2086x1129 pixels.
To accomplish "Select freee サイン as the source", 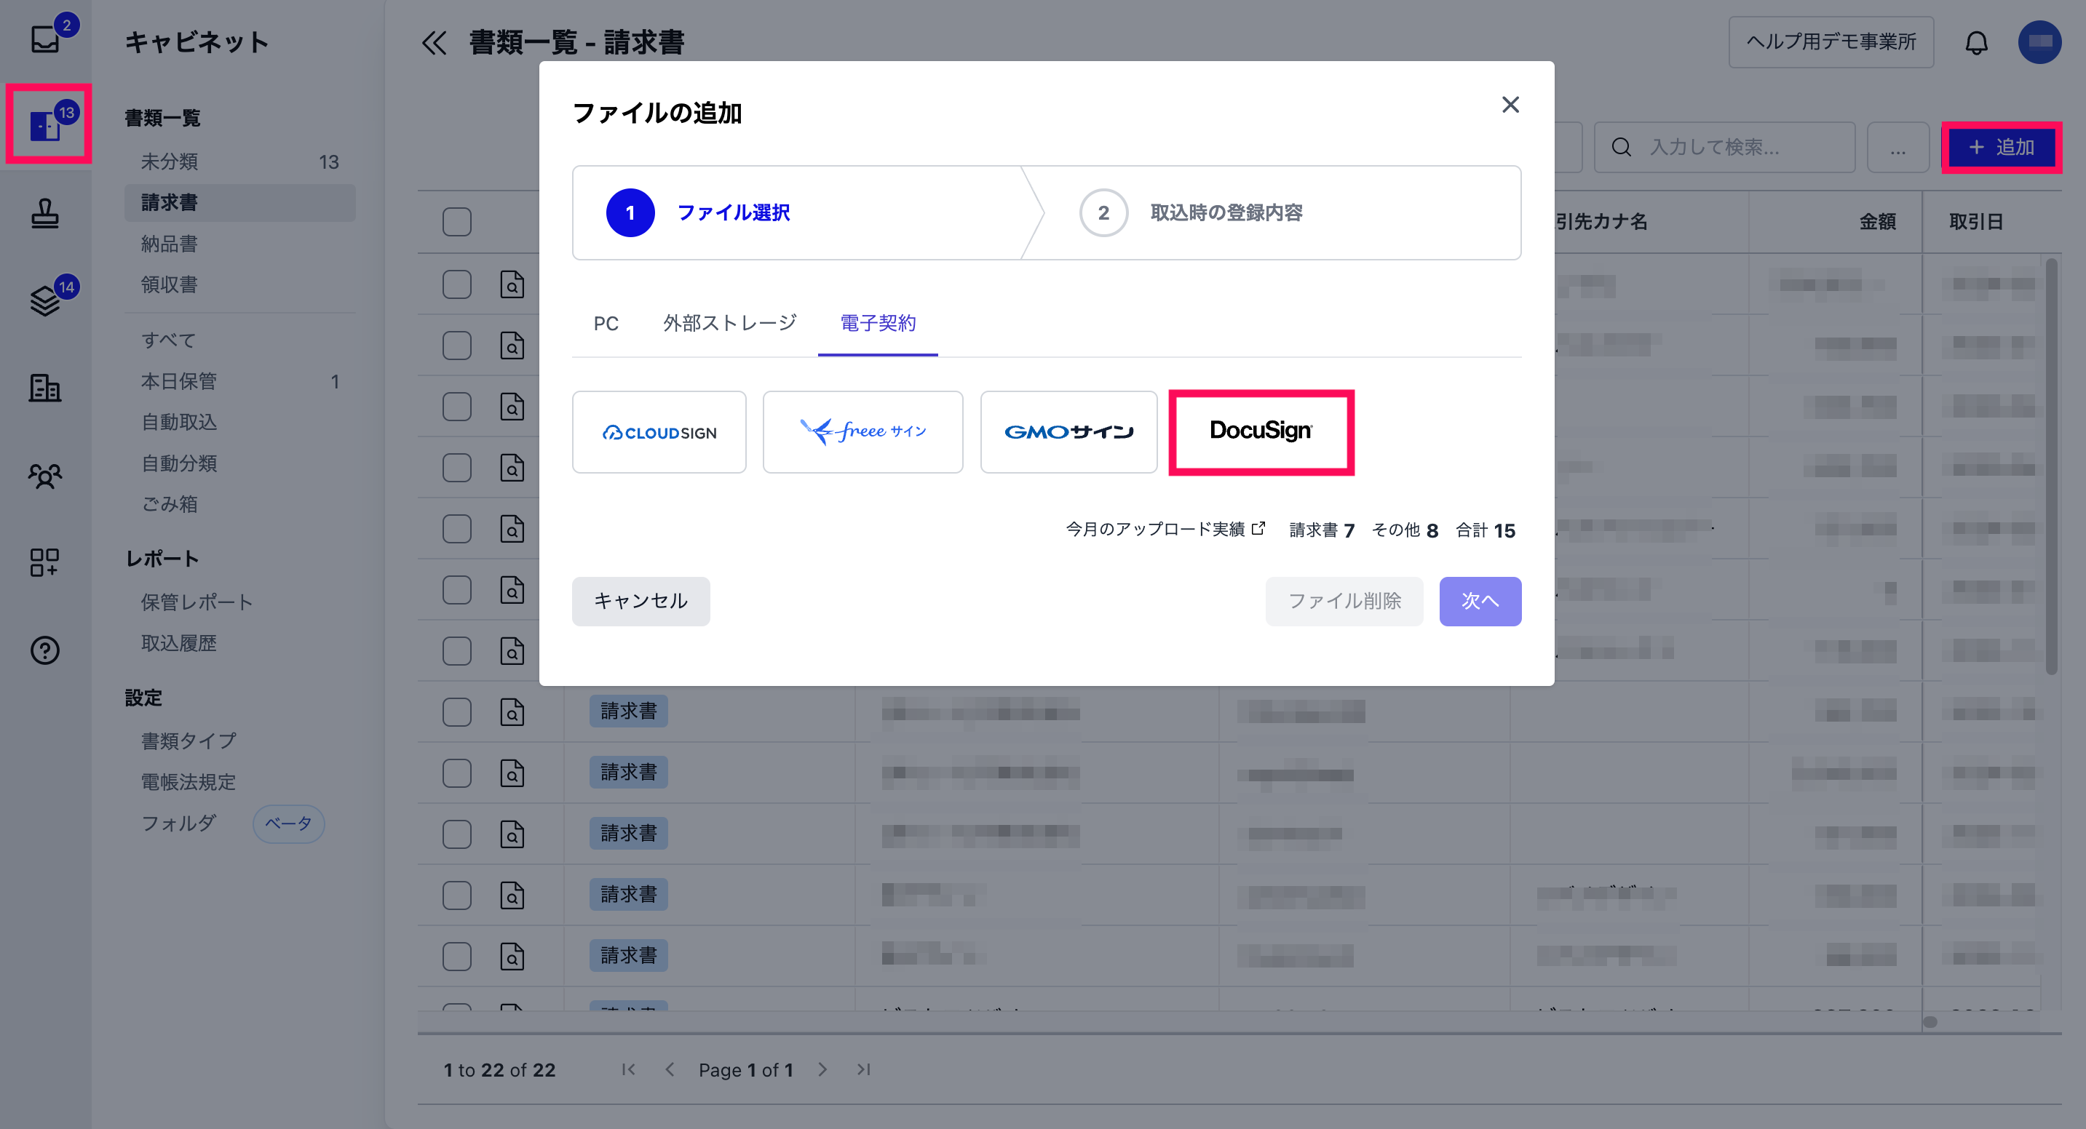I will (862, 432).
